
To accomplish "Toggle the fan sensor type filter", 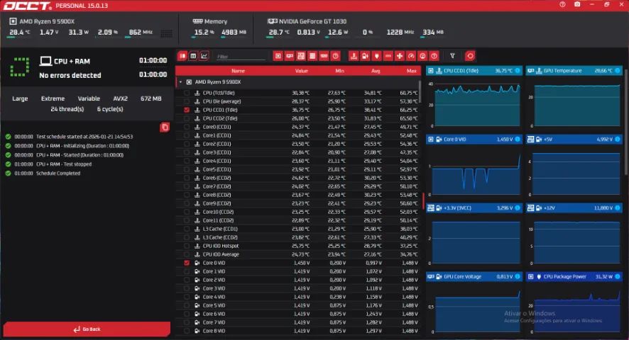I will pos(400,56).
